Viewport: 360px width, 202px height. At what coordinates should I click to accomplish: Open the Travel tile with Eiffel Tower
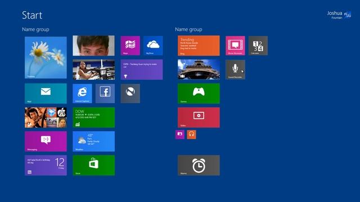199,70
